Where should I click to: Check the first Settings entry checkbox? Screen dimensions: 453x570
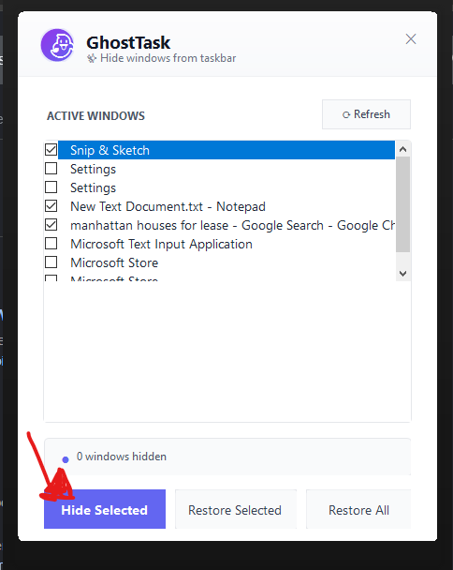pyautogui.click(x=51, y=169)
